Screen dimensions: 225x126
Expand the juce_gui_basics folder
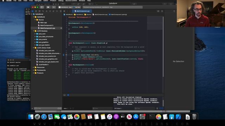pos(35,45)
